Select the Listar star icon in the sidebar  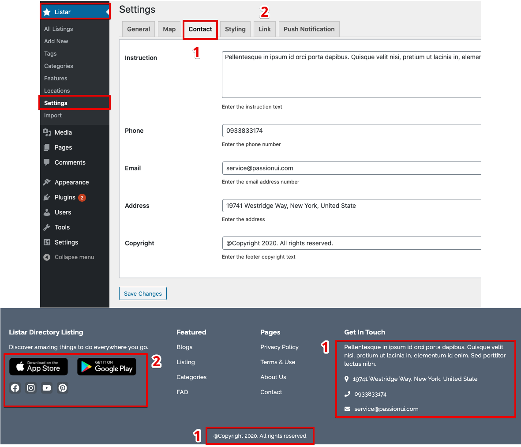click(x=47, y=11)
